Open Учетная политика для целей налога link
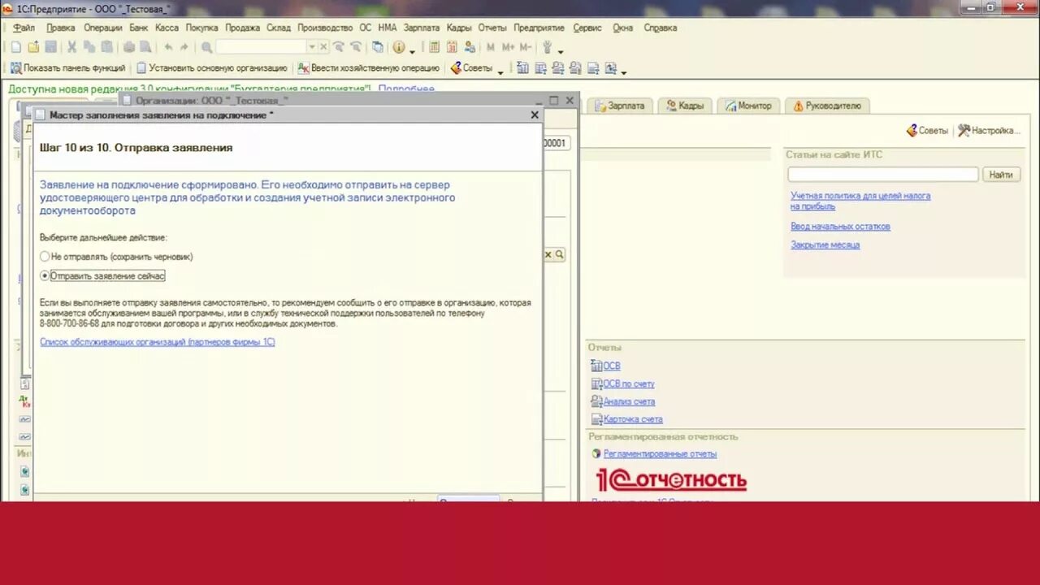1040x585 pixels. pos(860,201)
